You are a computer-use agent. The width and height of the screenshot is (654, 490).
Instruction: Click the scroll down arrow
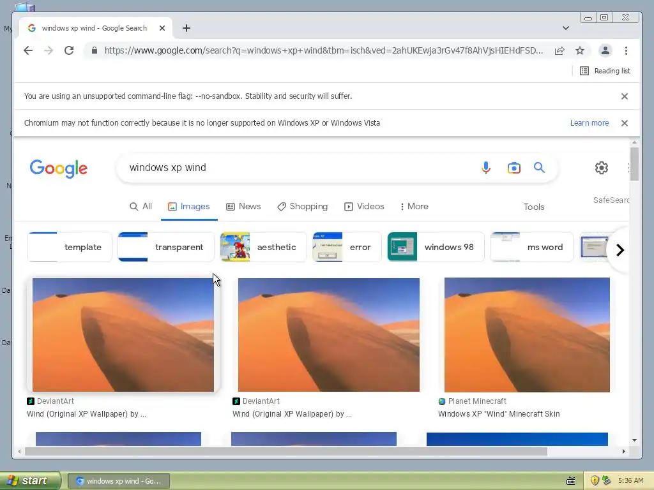[634, 440]
